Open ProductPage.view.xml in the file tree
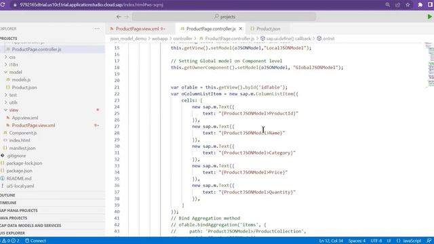The image size is (434, 244). [33, 125]
